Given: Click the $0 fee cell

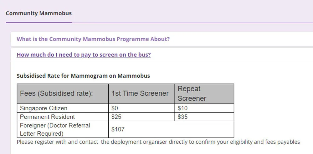Looking at the screenshot, I should pyautogui.click(x=141, y=108).
